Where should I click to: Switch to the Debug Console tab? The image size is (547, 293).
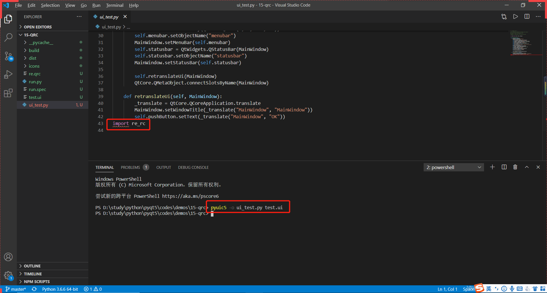click(193, 167)
